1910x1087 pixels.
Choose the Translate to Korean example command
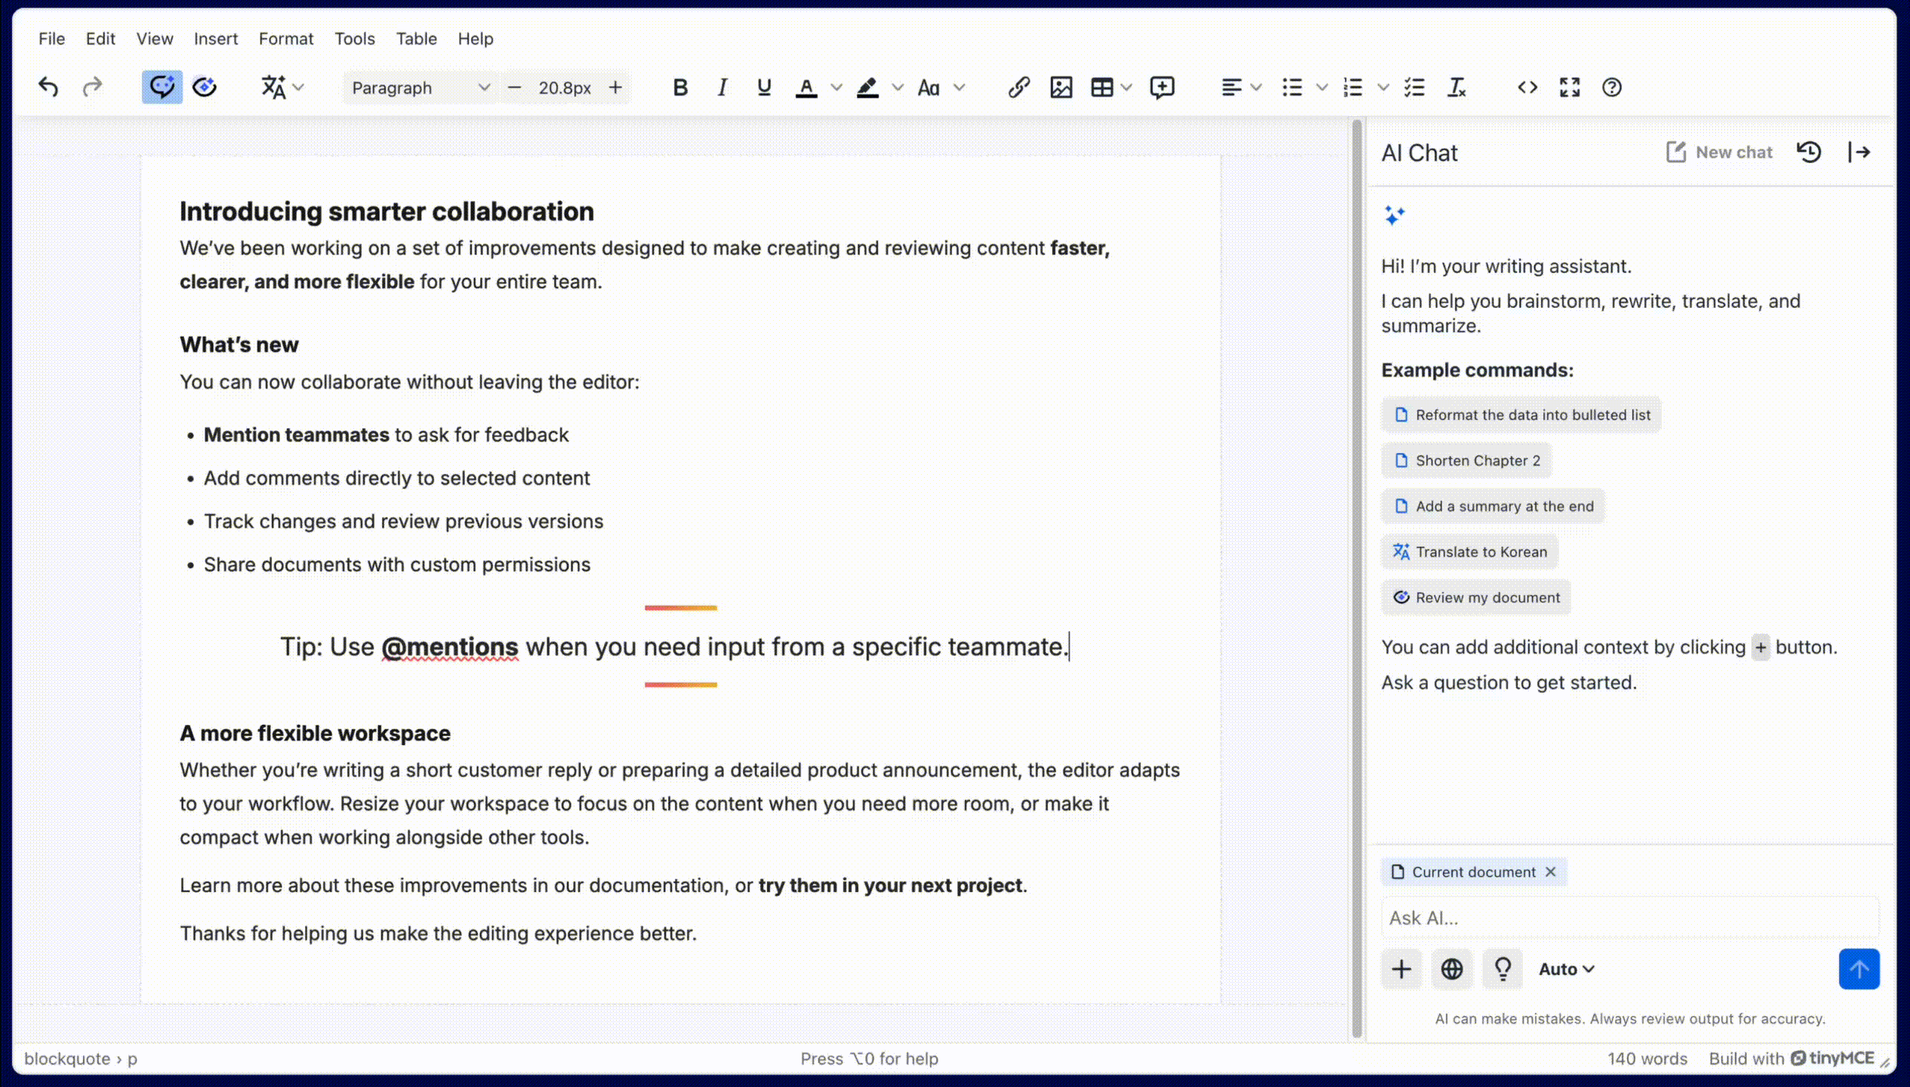coord(1469,552)
